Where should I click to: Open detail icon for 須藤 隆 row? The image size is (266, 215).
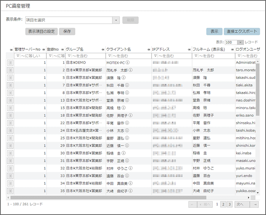pyautogui.click(x=10, y=78)
